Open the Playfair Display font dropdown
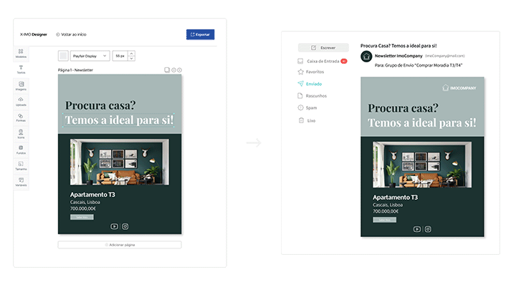Screen dimensions: 511x285 [x=90, y=56]
